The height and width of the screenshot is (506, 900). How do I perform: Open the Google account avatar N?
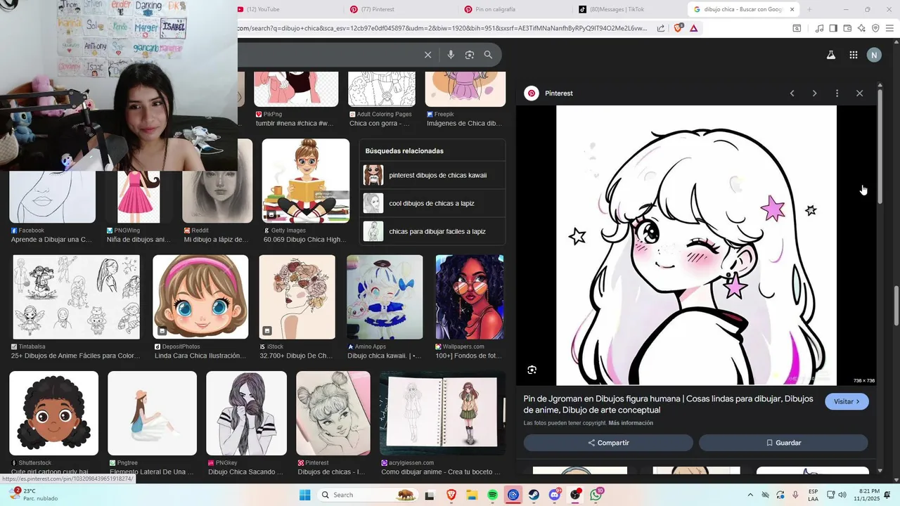pos(874,55)
